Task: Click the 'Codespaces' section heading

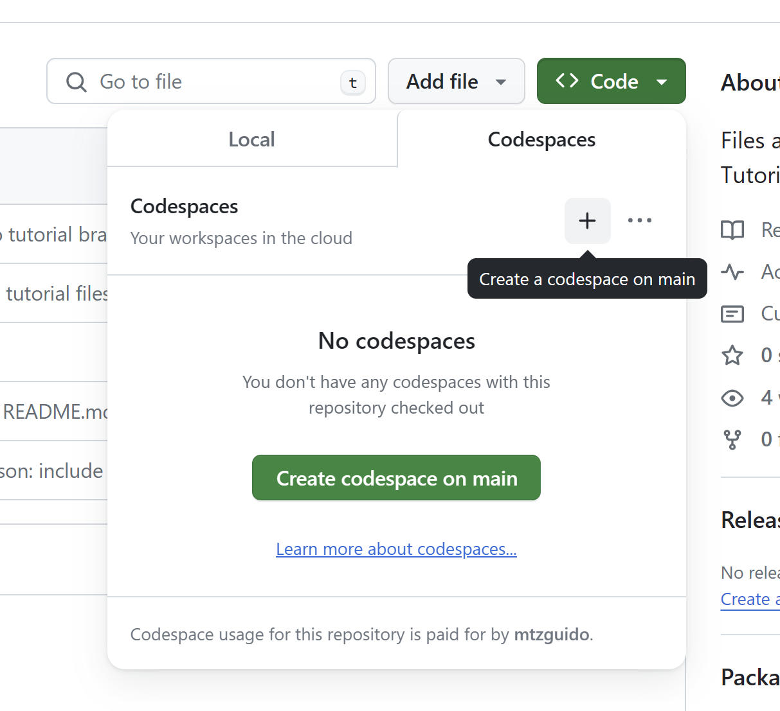Action: point(184,206)
